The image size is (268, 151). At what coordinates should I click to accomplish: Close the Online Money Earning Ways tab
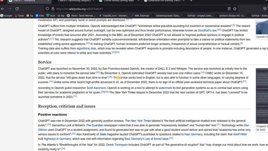(x=138, y=1)
